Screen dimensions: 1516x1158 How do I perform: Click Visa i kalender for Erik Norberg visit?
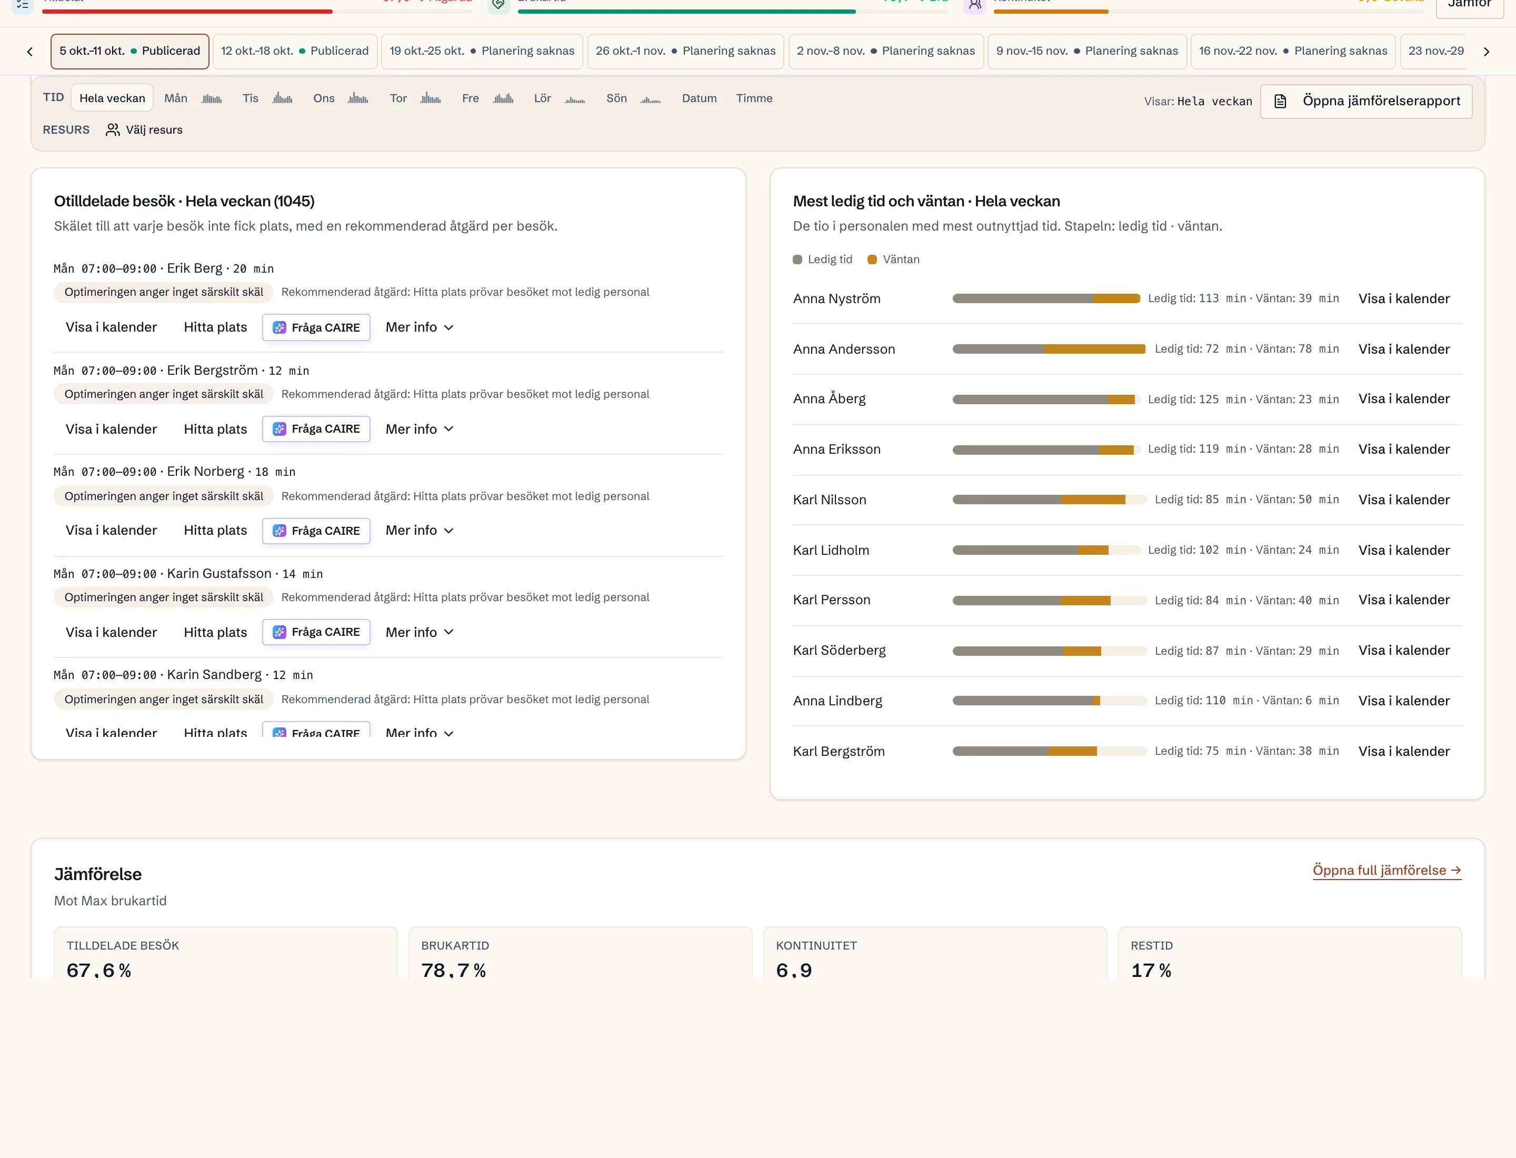(111, 530)
